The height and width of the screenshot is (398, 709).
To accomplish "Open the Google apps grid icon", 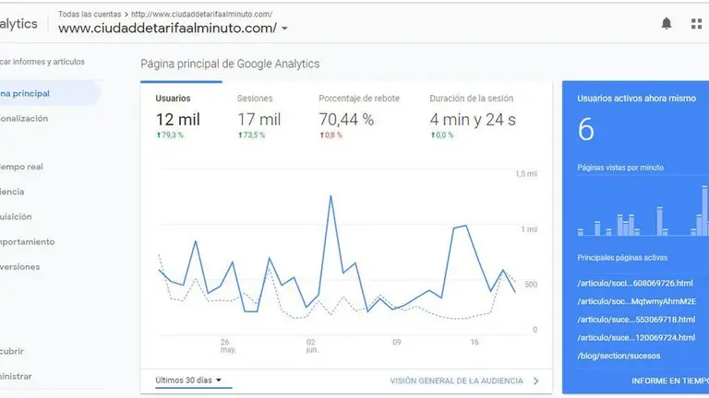I will click(x=697, y=24).
